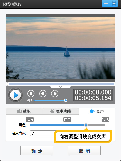Viewport: 121px width, 161px height.
Task: Click the blue play button
Action: (15, 95)
